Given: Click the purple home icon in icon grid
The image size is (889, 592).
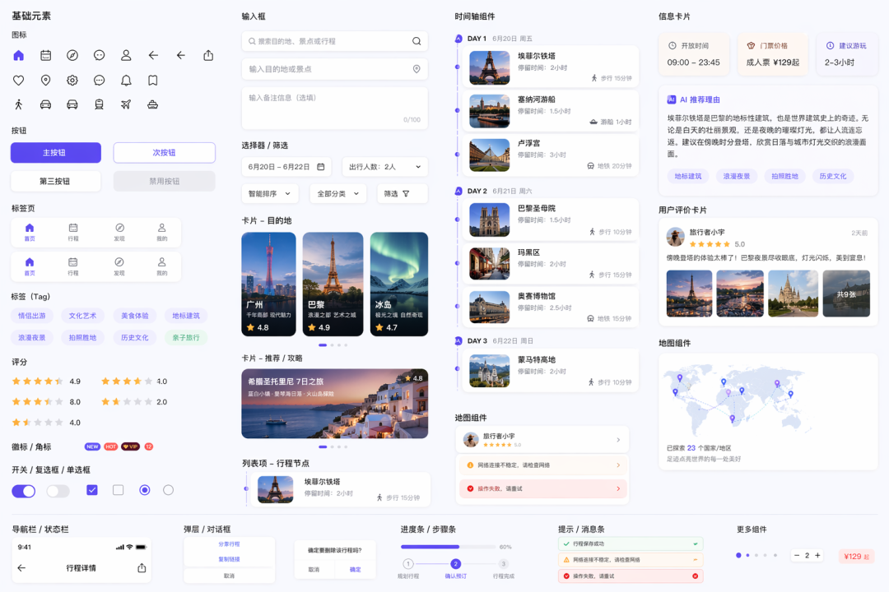Looking at the screenshot, I should [19, 56].
